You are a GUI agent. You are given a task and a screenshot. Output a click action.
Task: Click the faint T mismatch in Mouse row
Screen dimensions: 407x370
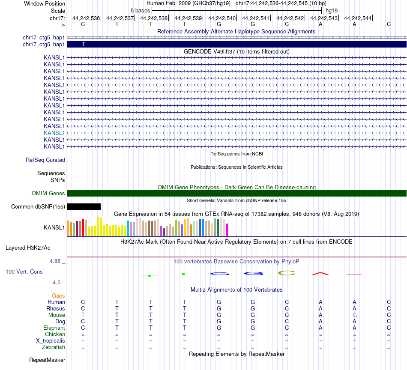point(83,315)
